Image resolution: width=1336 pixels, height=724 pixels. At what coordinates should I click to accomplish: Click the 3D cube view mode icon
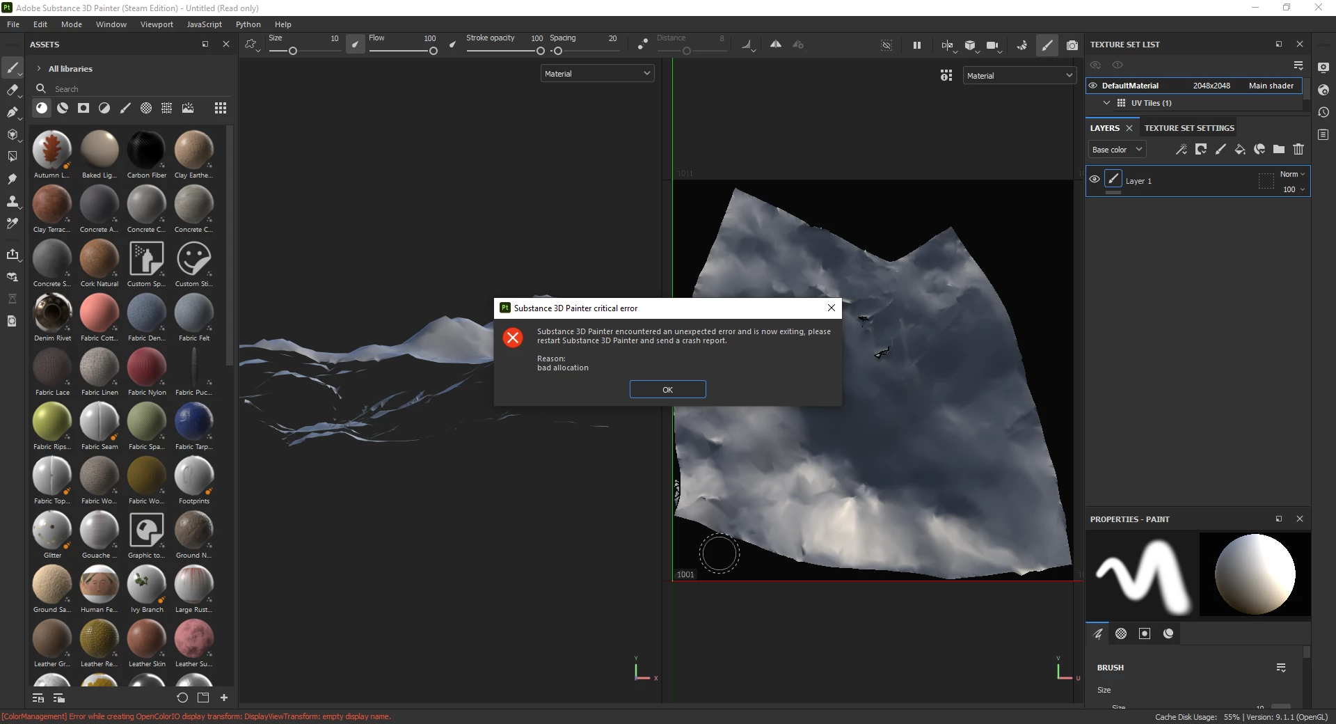pos(970,45)
